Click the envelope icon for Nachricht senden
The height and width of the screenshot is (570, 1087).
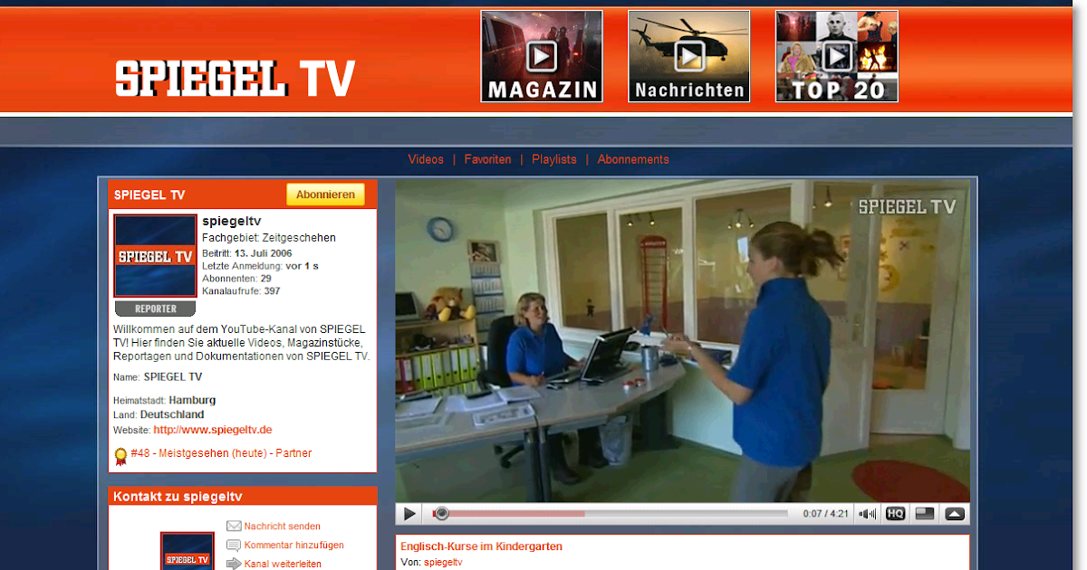tap(234, 527)
